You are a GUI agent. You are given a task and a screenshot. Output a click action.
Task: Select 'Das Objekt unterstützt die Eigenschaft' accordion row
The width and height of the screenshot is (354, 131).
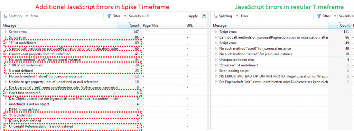pos(104,99)
